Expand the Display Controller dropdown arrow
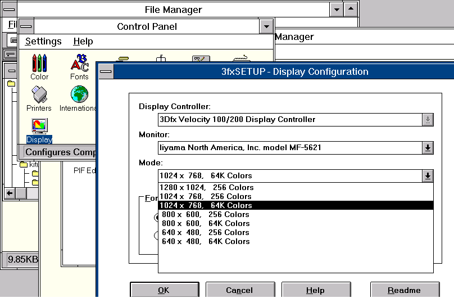The height and width of the screenshot is (298, 454). point(428,120)
